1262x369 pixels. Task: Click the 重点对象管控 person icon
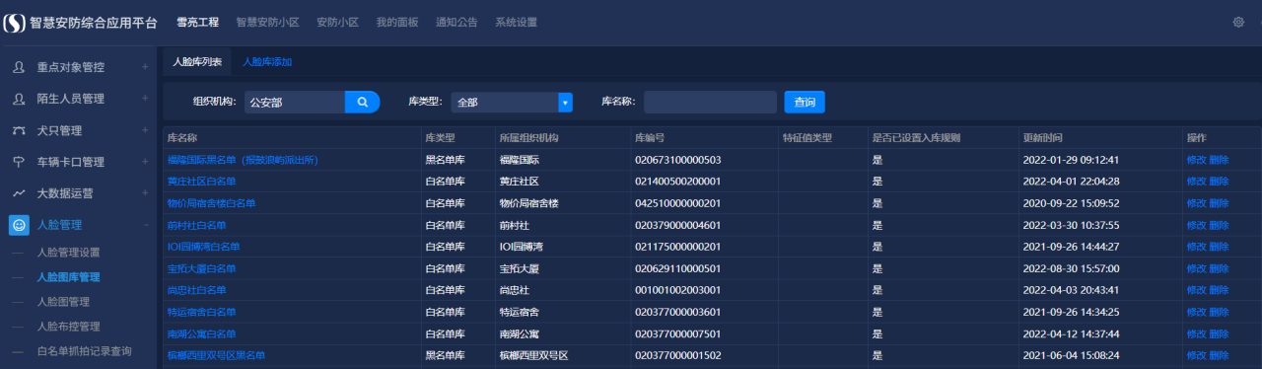19,67
